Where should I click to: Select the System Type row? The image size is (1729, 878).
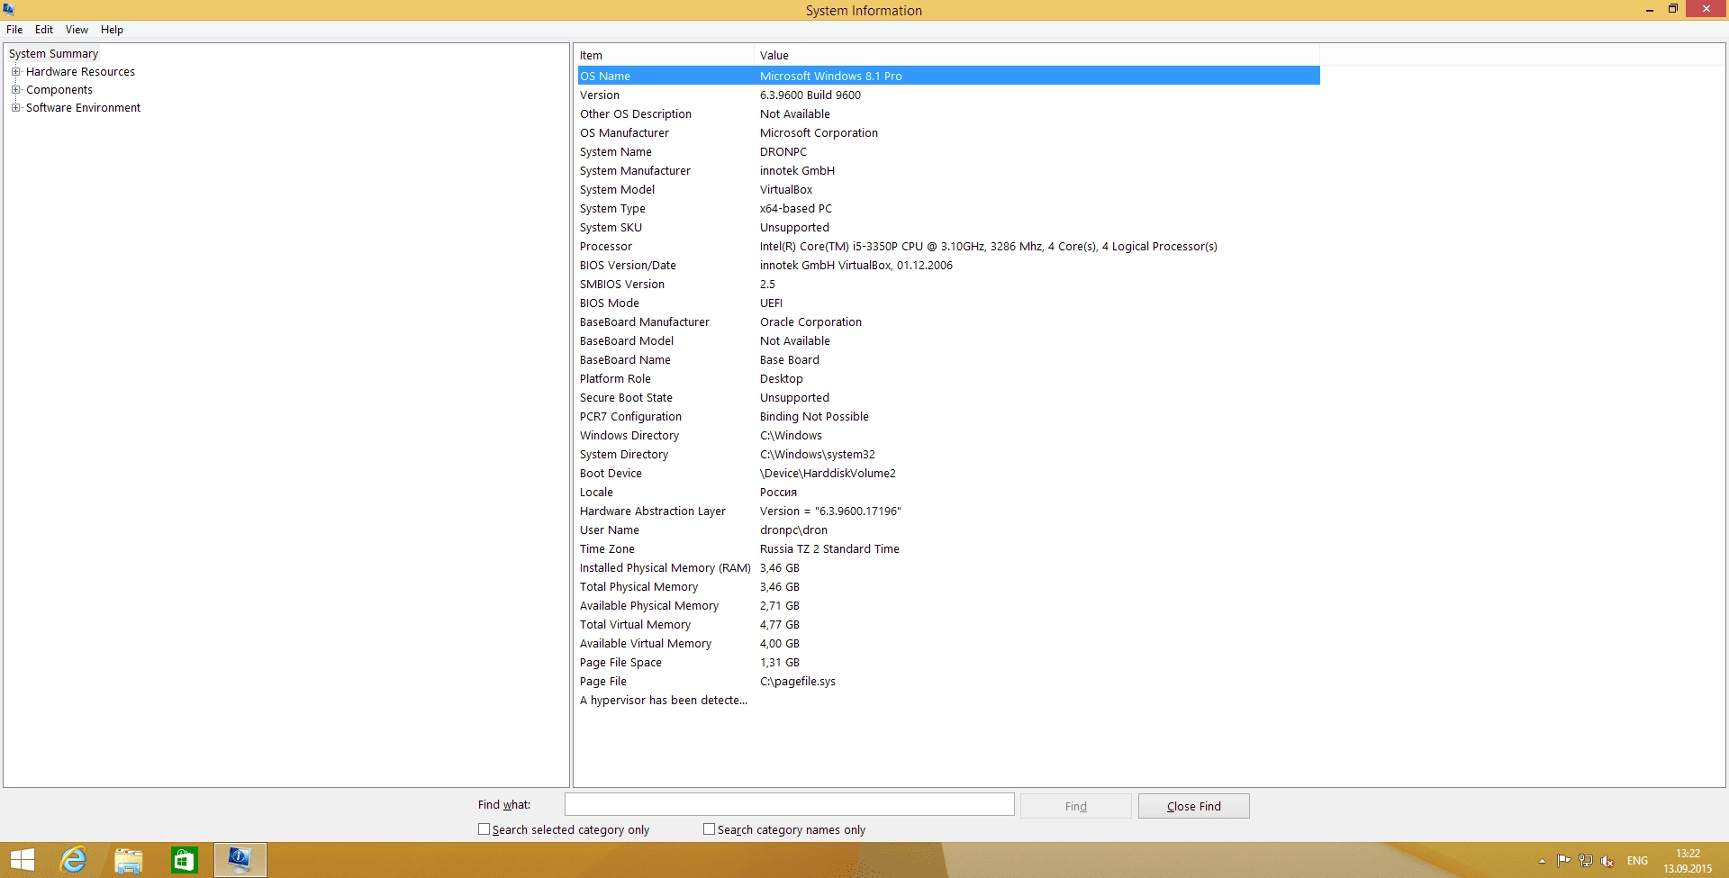tap(948, 208)
